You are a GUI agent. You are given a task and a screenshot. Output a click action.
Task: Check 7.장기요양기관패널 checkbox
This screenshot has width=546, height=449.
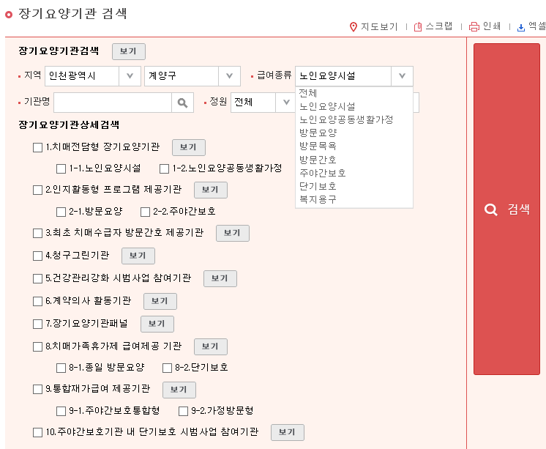(x=37, y=324)
